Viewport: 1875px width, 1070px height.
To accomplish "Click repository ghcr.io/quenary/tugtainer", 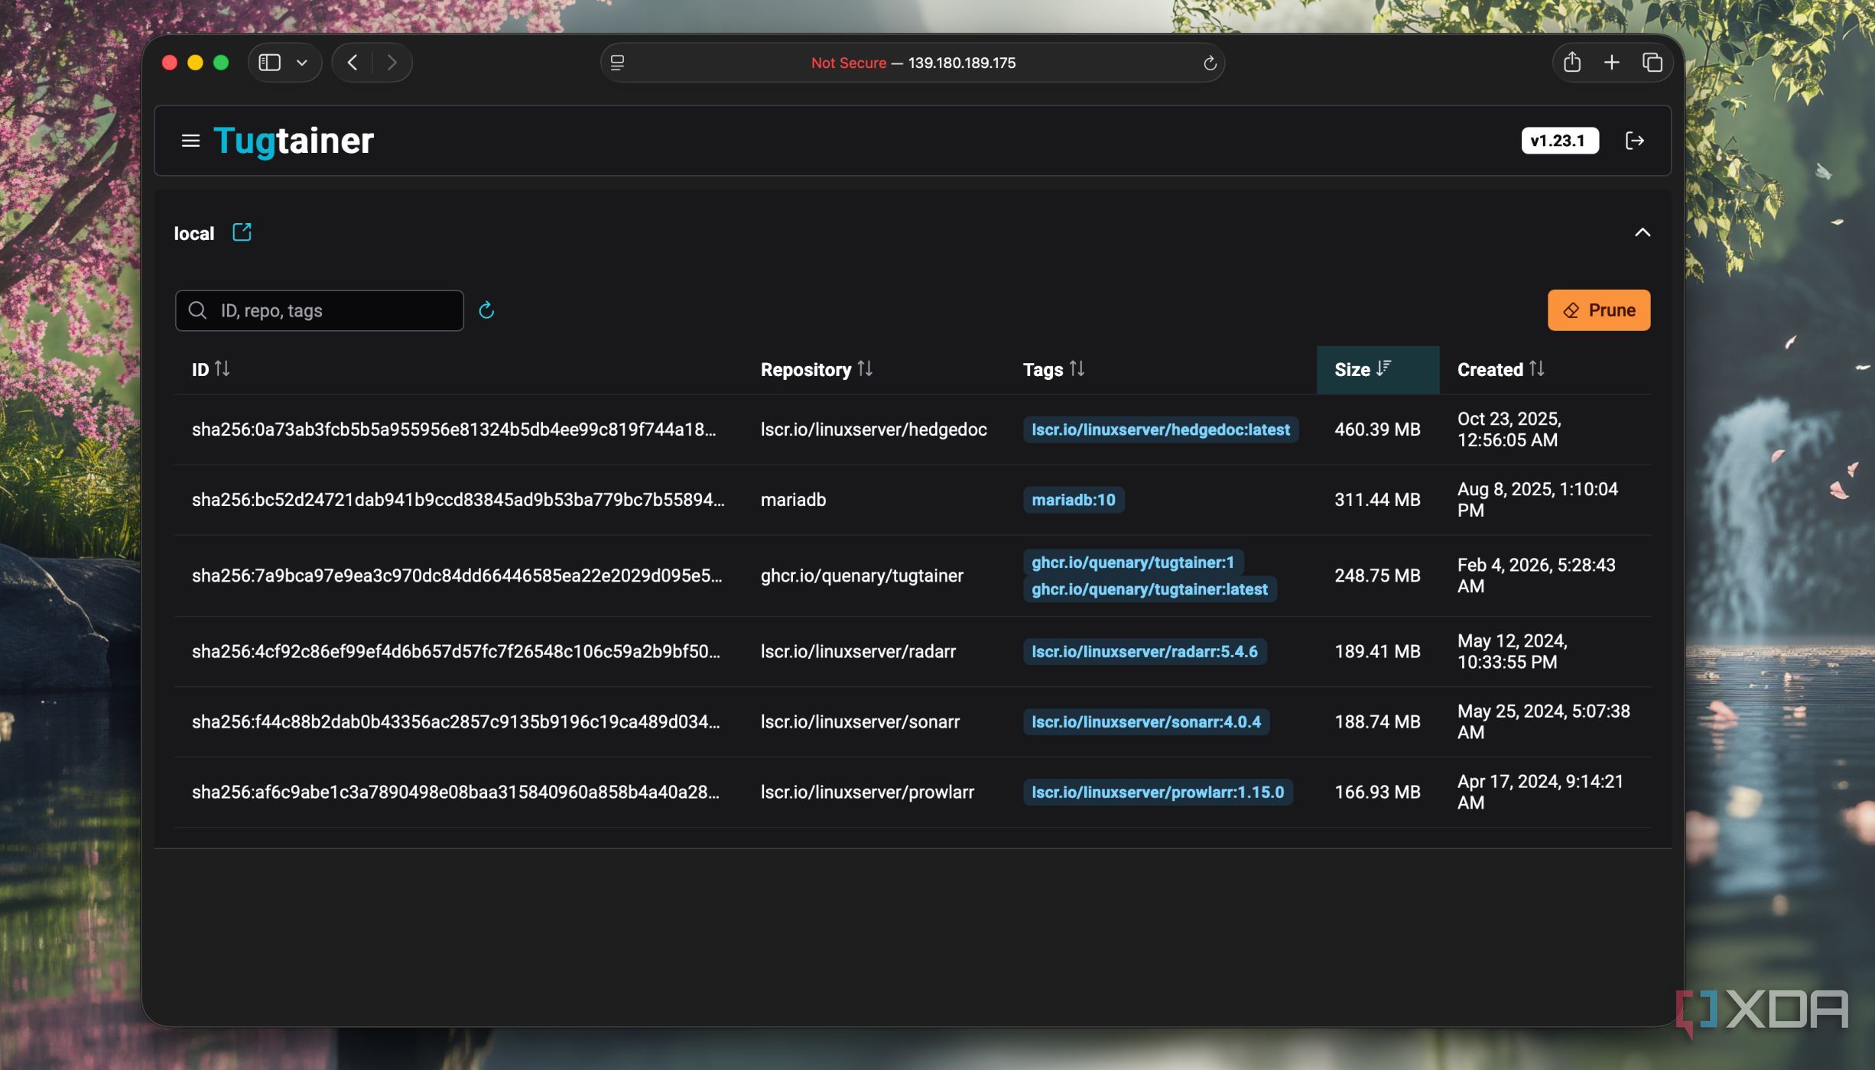I will 862,576.
